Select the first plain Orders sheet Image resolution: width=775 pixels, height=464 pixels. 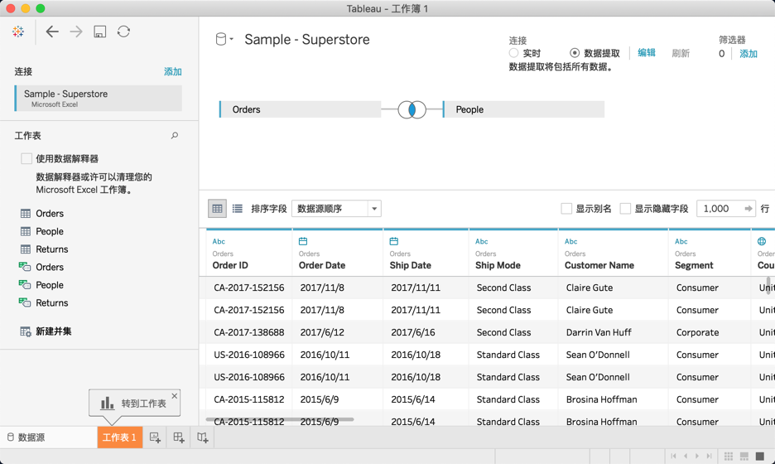42,214
